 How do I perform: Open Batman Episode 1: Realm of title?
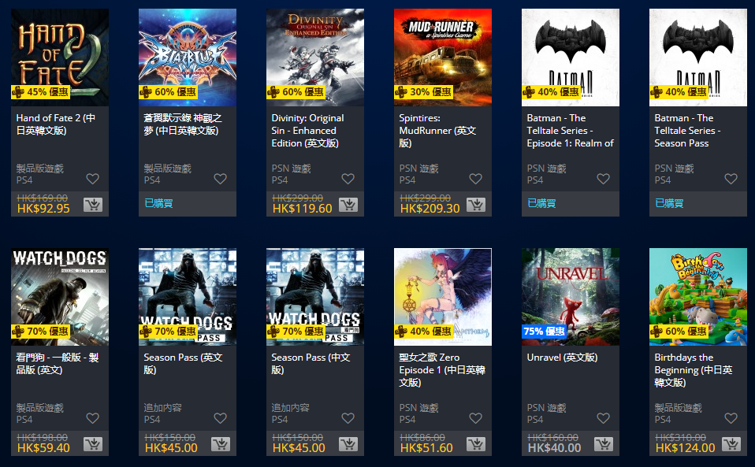(x=570, y=131)
